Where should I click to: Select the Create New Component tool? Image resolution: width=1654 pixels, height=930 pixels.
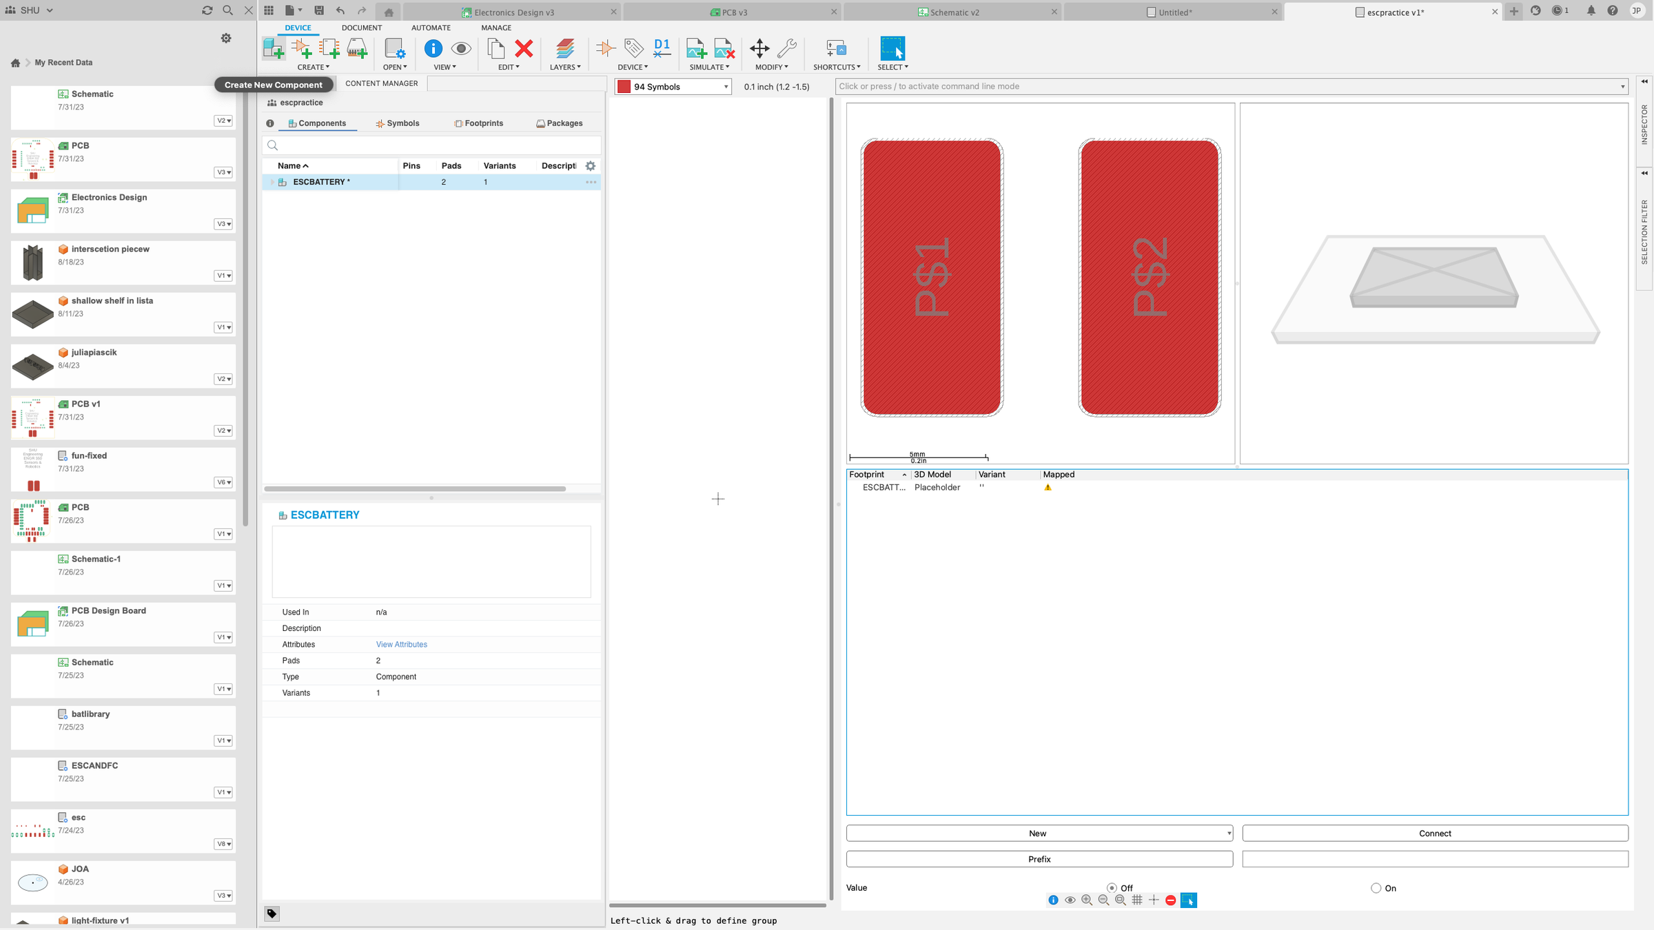[x=274, y=48]
